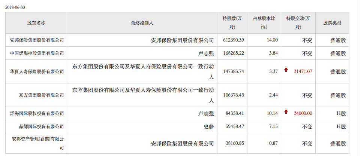Select shareholder 晶辉国际投资有限公司
This screenshot has width=361, height=156.
pos(42,126)
